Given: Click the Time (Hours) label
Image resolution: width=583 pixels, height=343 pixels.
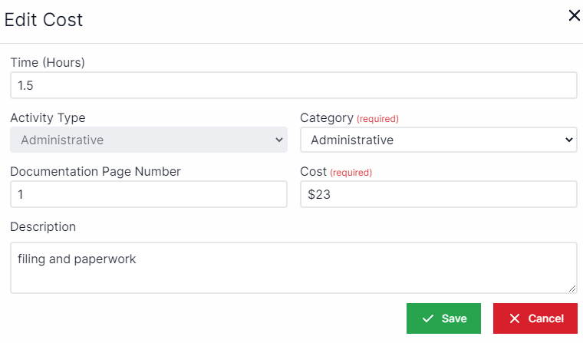Looking at the screenshot, I should click(48, 63).
